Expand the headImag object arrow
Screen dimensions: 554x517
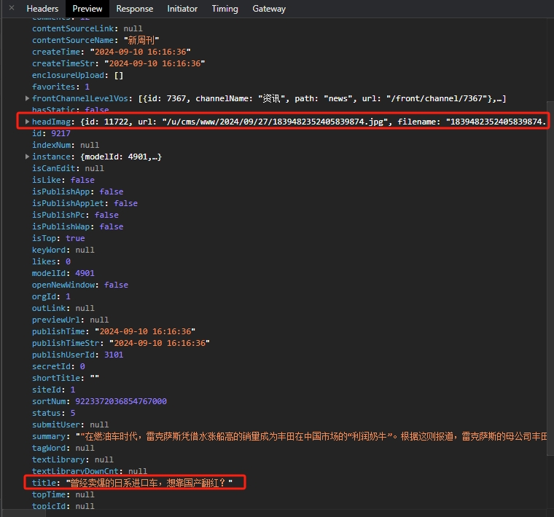(x=28, y=122)
